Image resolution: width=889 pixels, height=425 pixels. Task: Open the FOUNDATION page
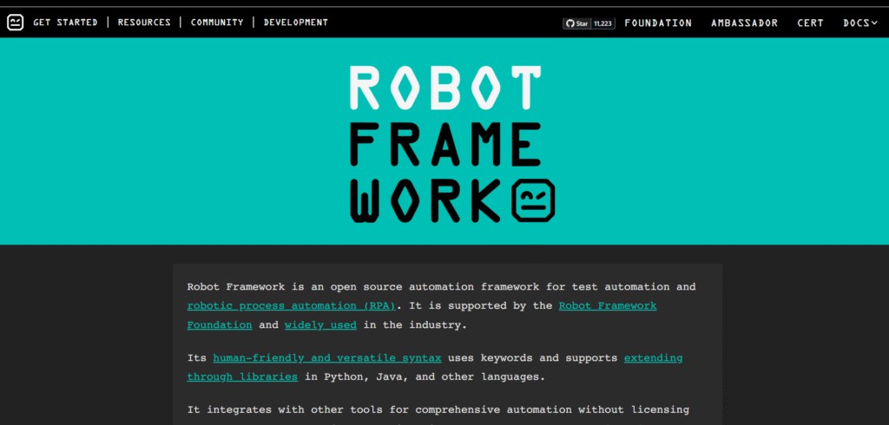pos(658,23)
